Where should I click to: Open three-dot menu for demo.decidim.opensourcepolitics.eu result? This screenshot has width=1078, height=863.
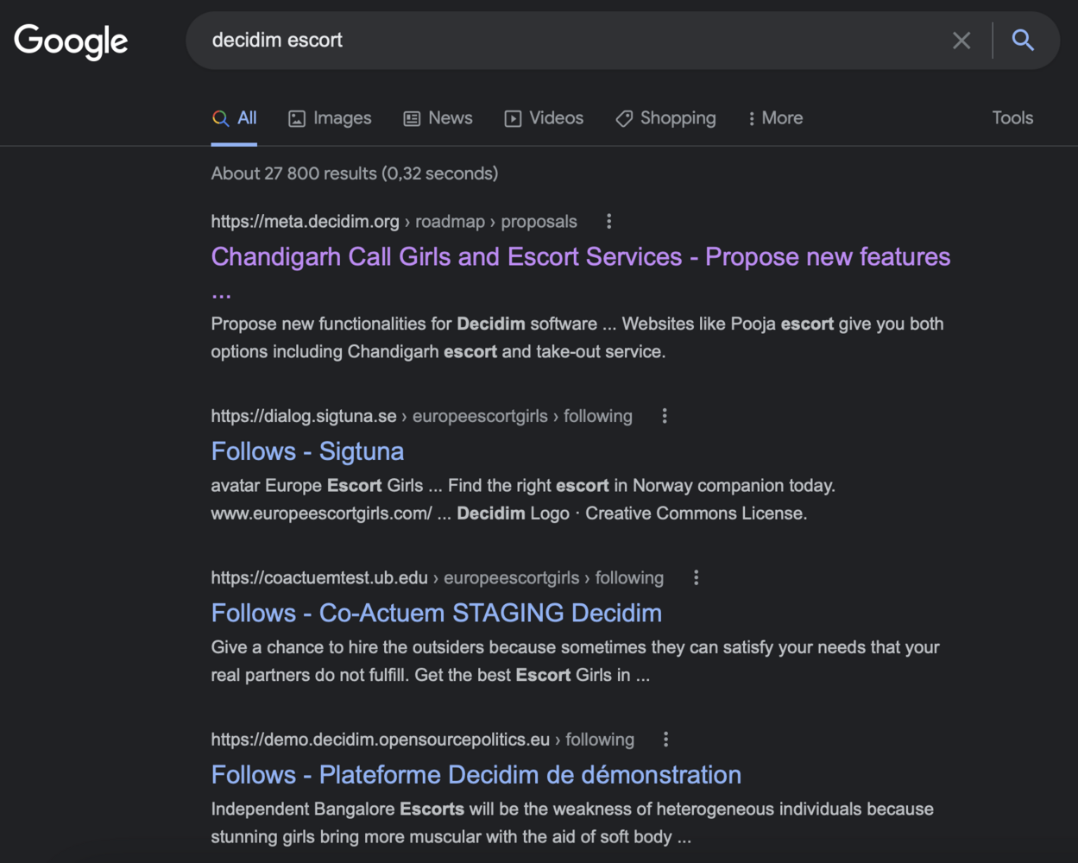(x=665, y=740)
